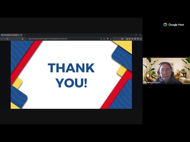Open a new browser tab
Screen dimensions: 190x142
tap(25, 35)
